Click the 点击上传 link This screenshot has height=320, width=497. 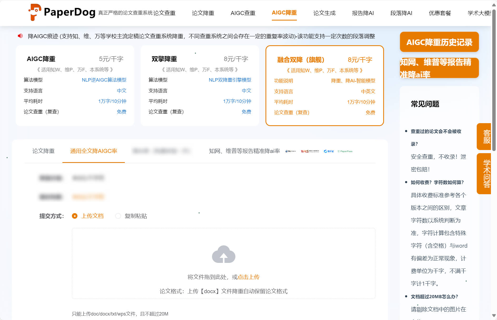249,277
